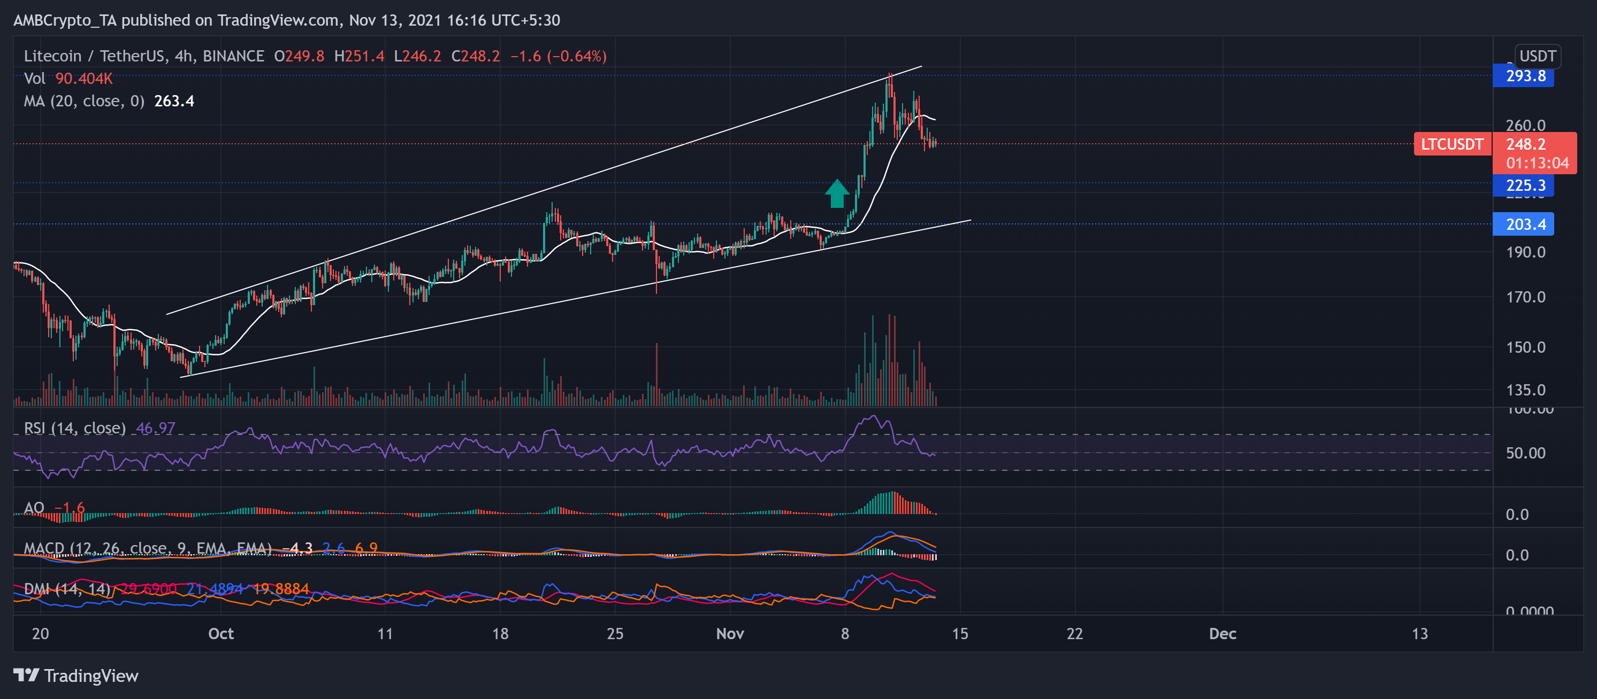Screen dimensions: 1597x699
Task: Click the Vol 90.404K indicator legend
Action: click(x=68, y=79)
